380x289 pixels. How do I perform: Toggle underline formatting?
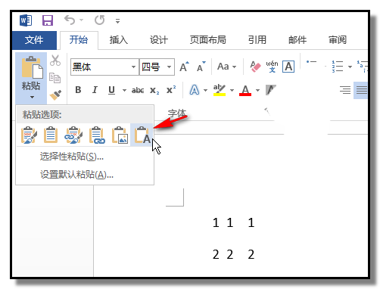click(111, 90)
